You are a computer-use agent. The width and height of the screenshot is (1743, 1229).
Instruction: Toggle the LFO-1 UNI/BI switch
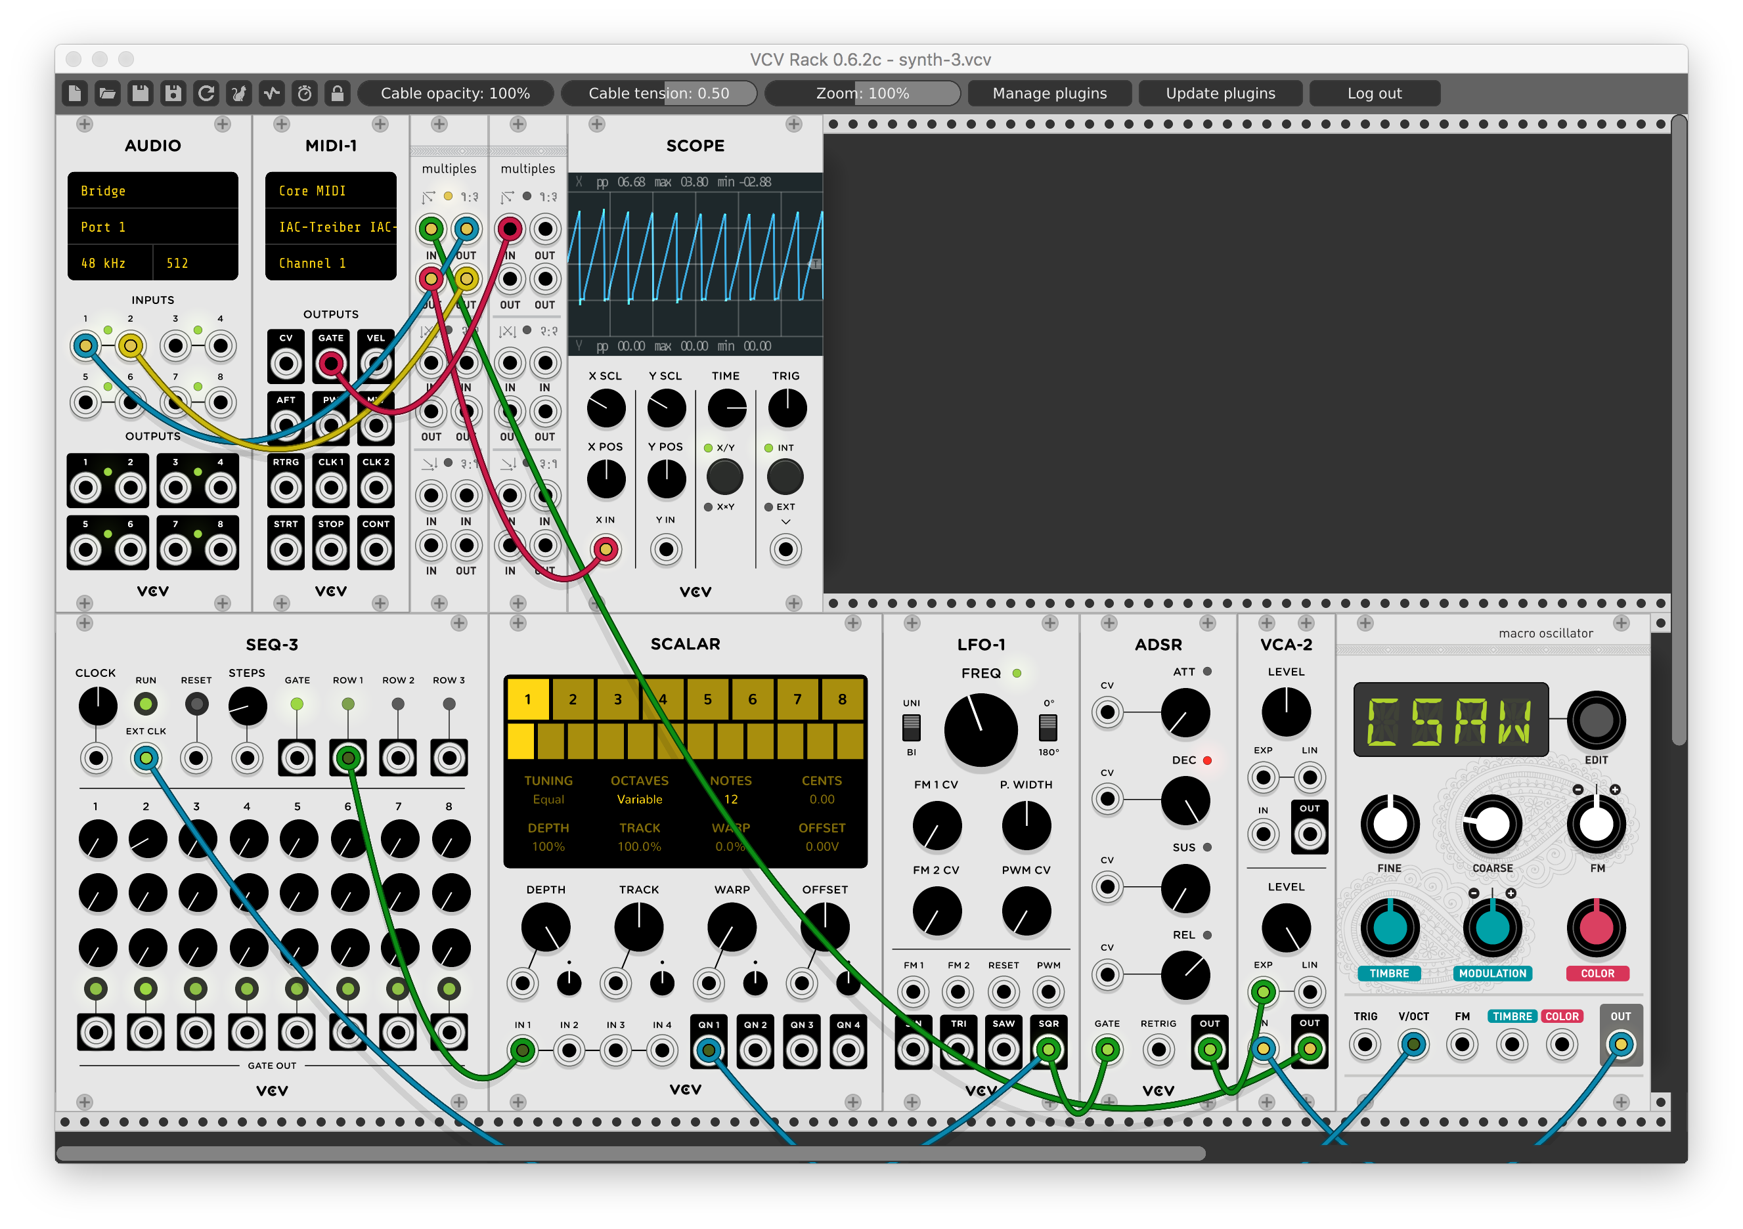click(x=911, y=727)
